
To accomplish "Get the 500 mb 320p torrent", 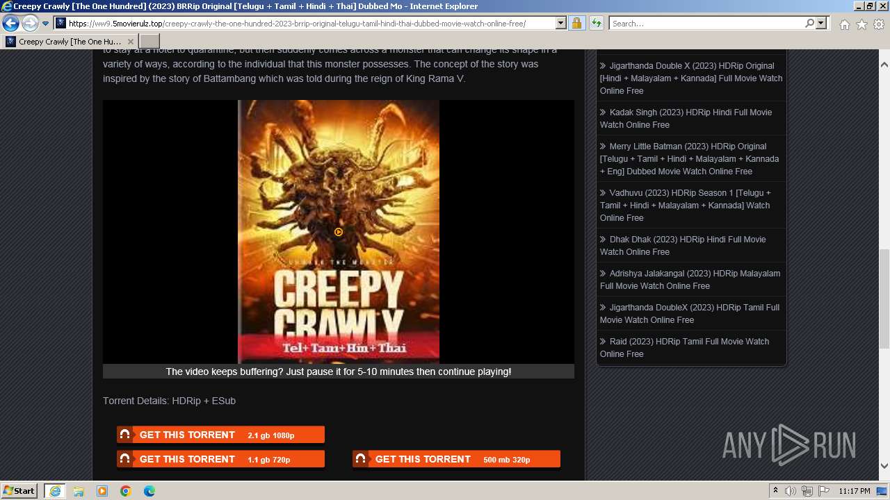I will click(x=456, y=459).
